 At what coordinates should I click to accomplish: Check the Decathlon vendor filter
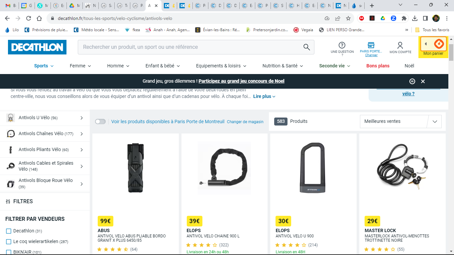tap(9, 231)
